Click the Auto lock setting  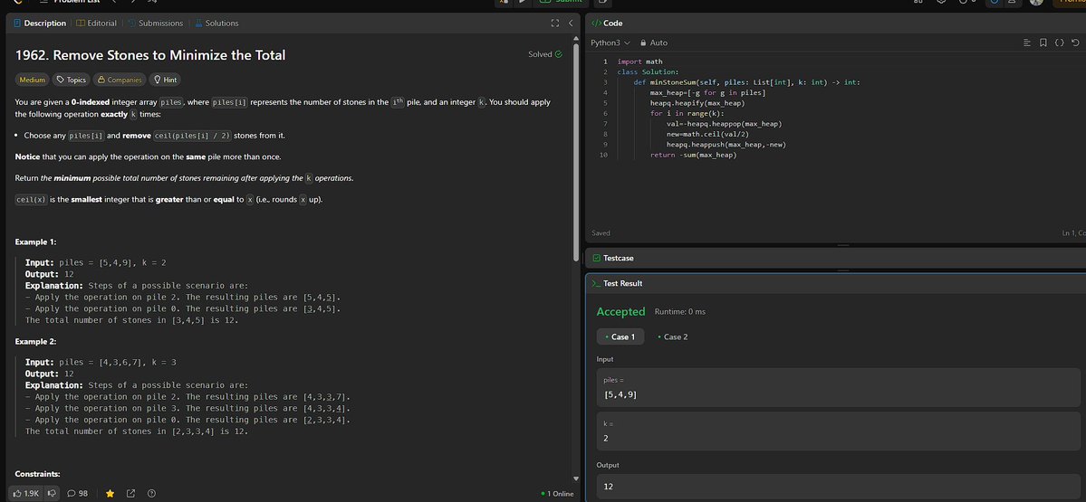pos(654,43)
